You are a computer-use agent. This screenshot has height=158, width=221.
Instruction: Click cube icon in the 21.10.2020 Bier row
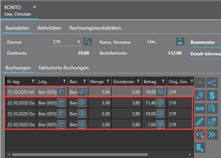(x=61, y=92)
